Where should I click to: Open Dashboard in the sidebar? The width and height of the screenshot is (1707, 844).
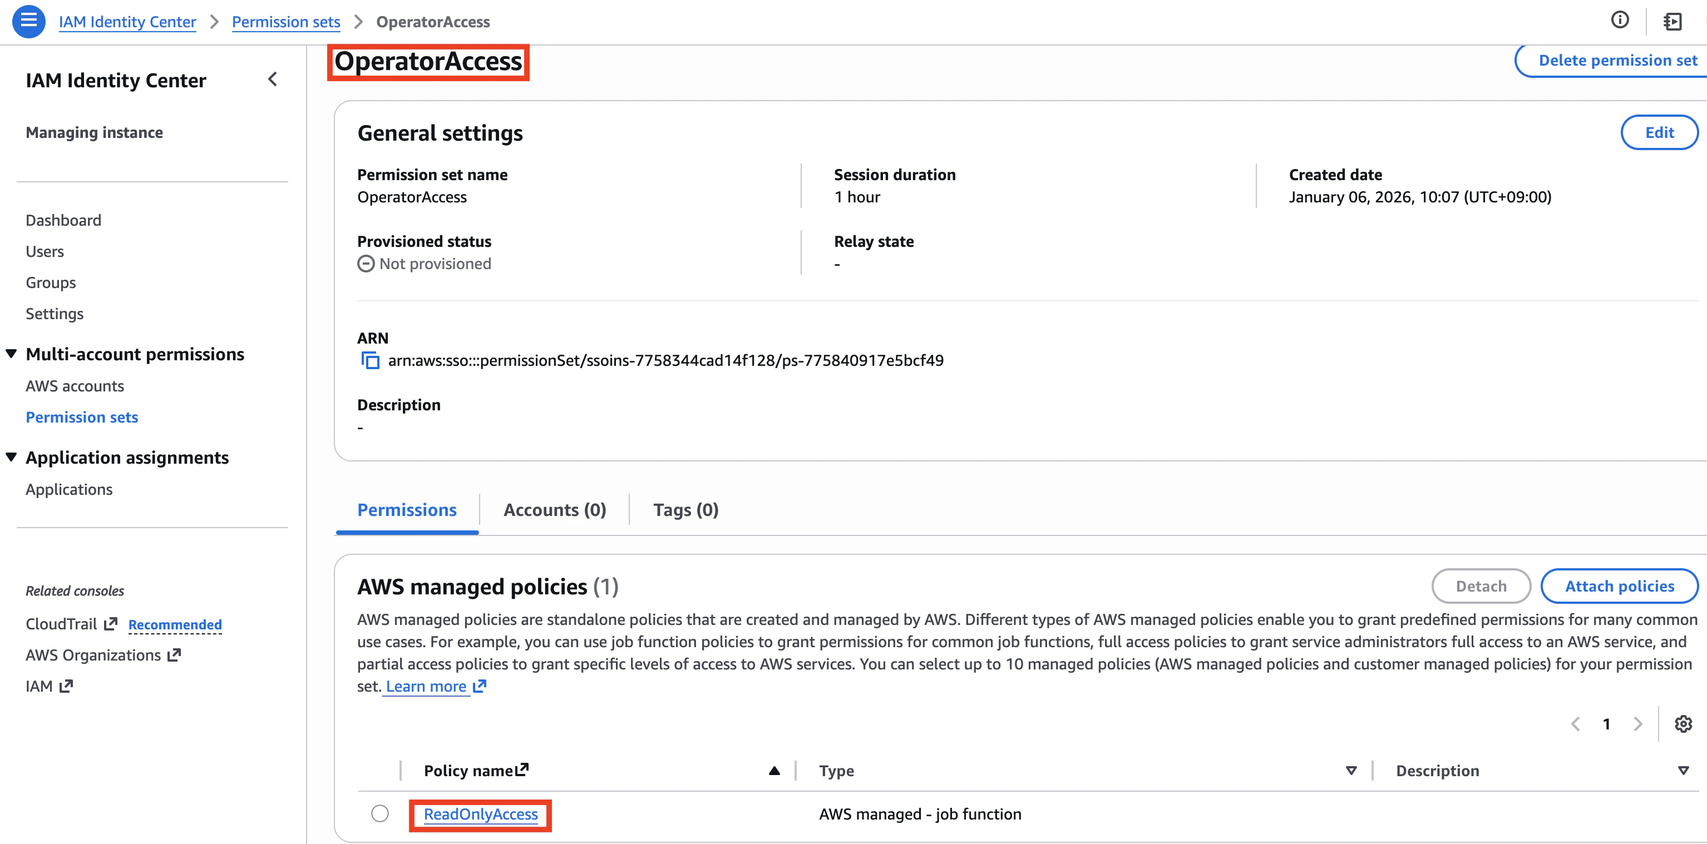pyautogui.click(x=63, y=220)
